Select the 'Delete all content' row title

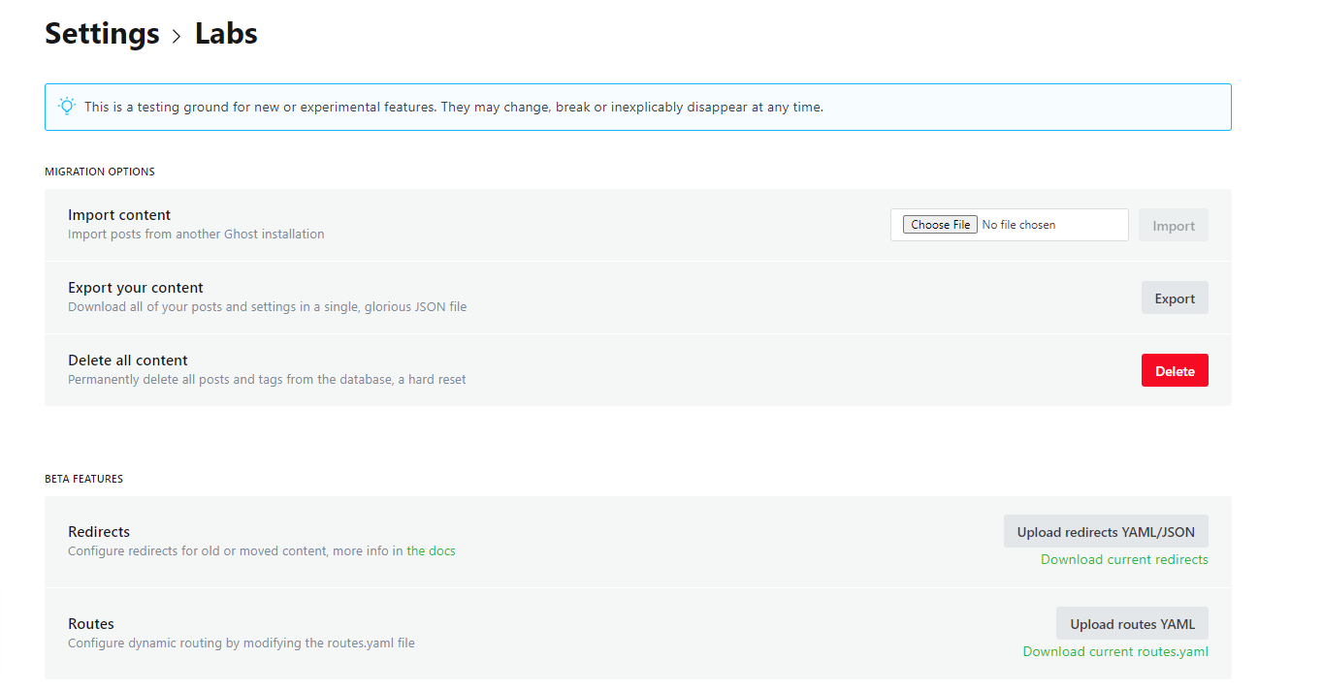point(128,361)
